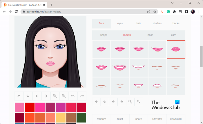Click the orange U extension icon
Image resolution: width=203 pixels, height=124 pixels.
tap(162, 12)
